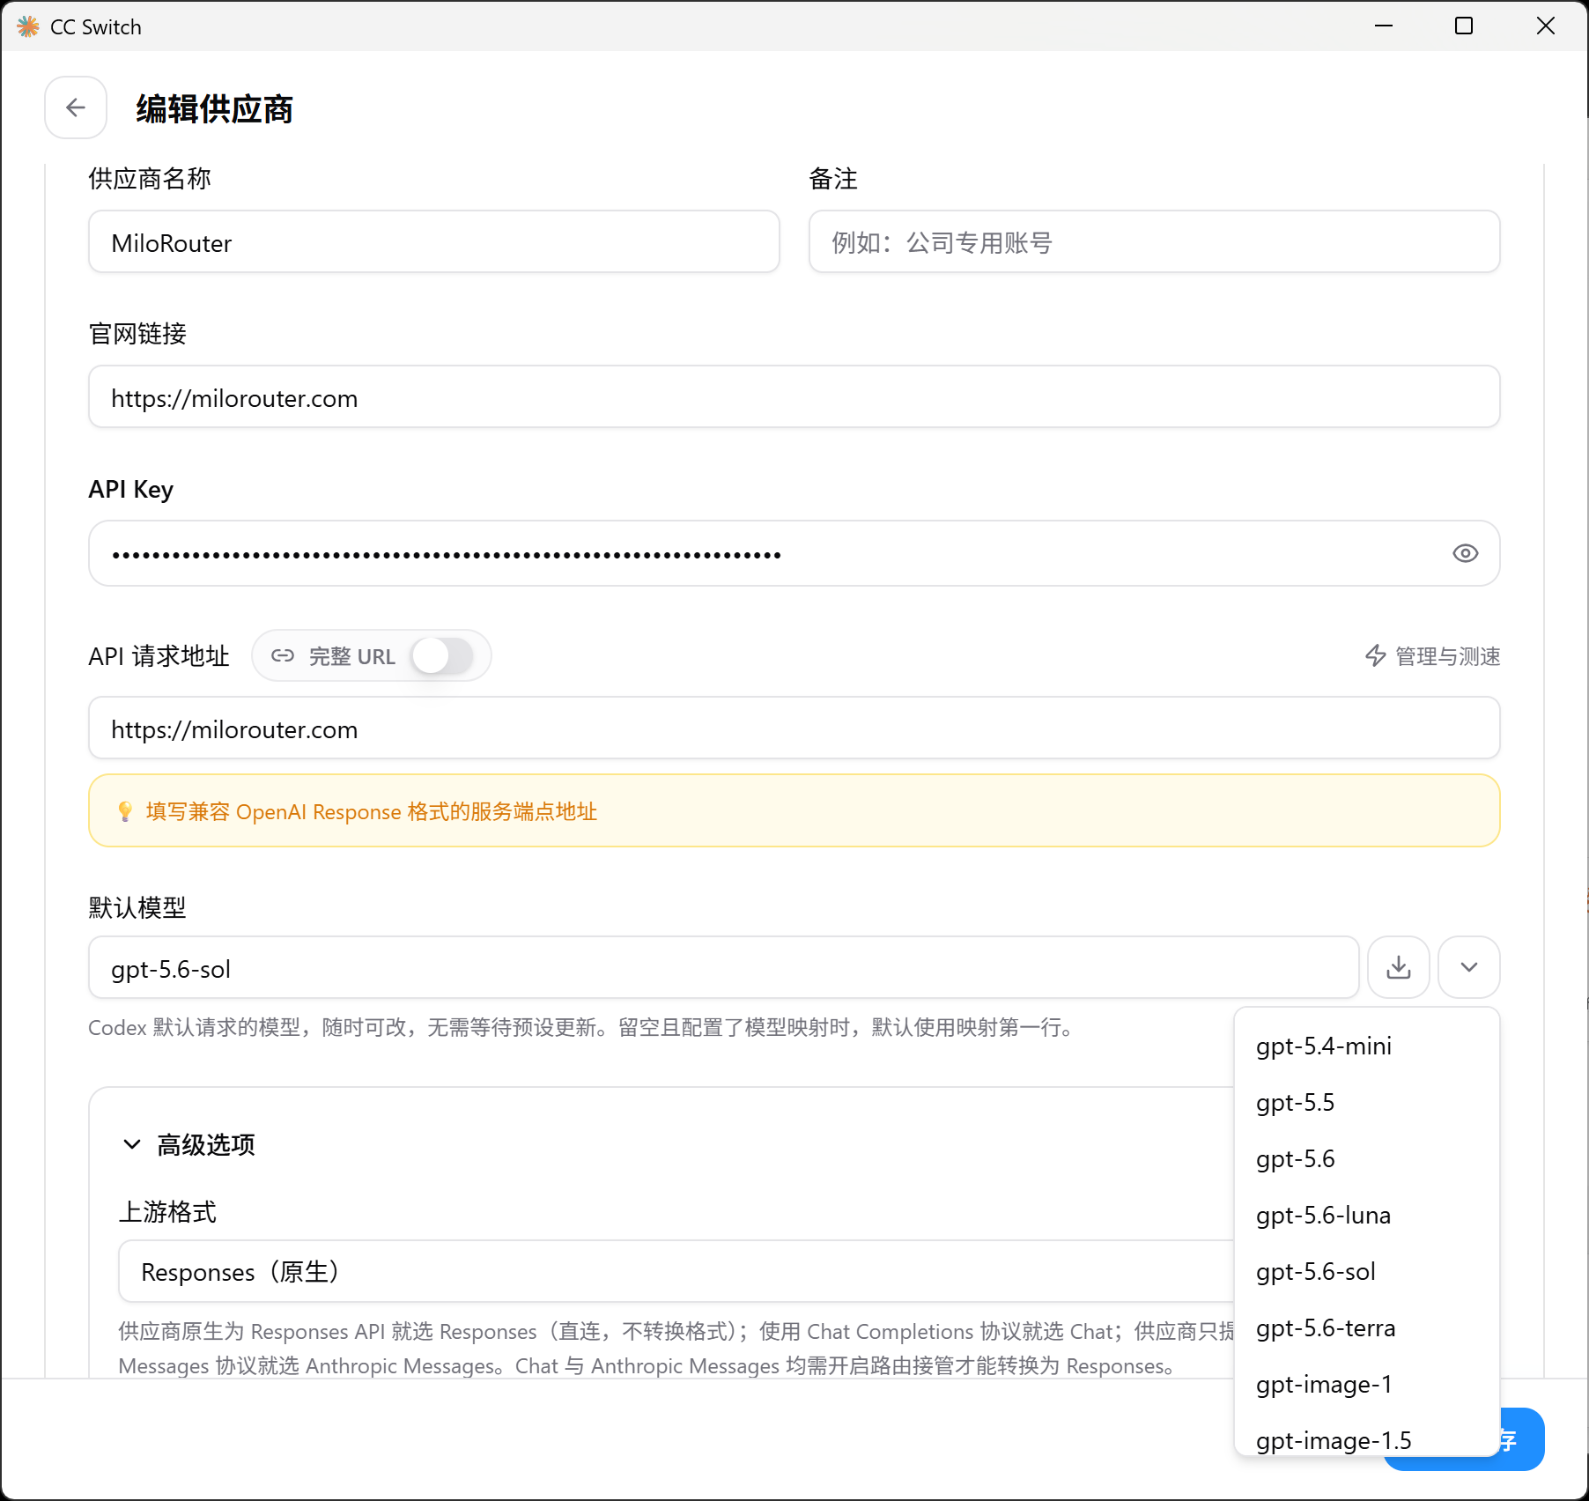Click the 备注 notes field
Image resolution: width=1589 pixels, height=1501 pixels.
point(1154,242)
